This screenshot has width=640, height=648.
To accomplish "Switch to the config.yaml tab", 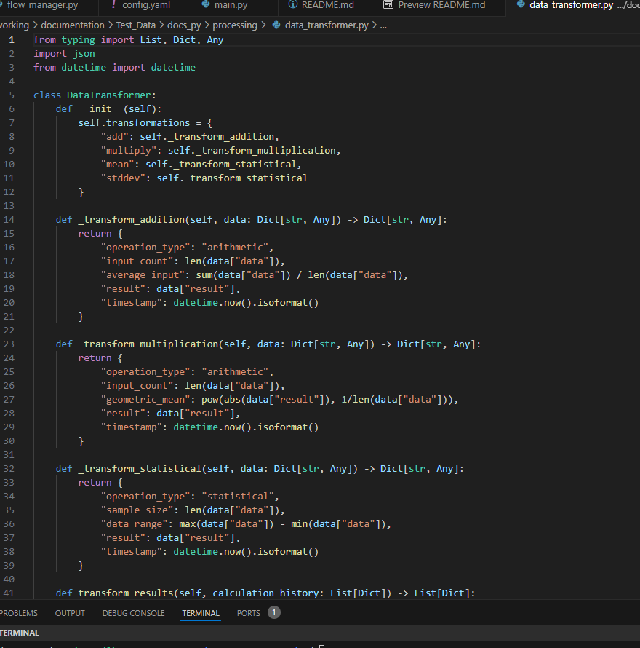I will [x=145, y=5].
